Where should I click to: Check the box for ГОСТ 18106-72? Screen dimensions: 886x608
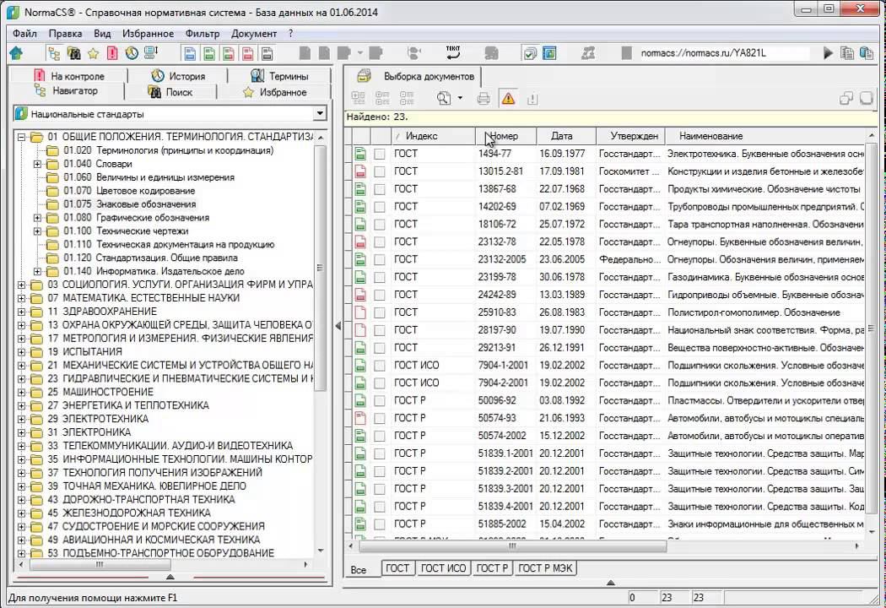(x=380, y=225)
